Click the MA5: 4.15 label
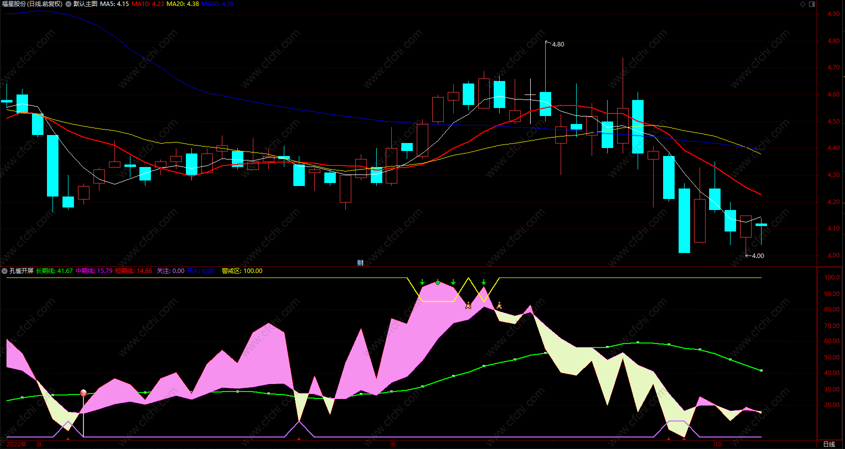The height and width of the screenshot is (449, 845). coord(114,4)
